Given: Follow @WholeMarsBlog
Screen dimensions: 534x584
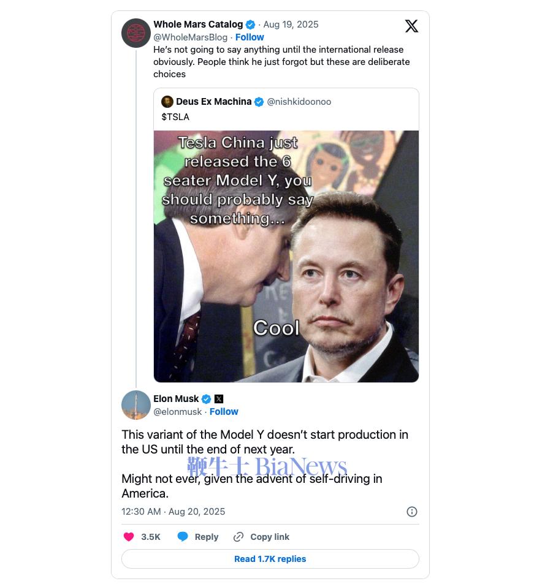Looking at the screenshot, I should click(250, 37).
